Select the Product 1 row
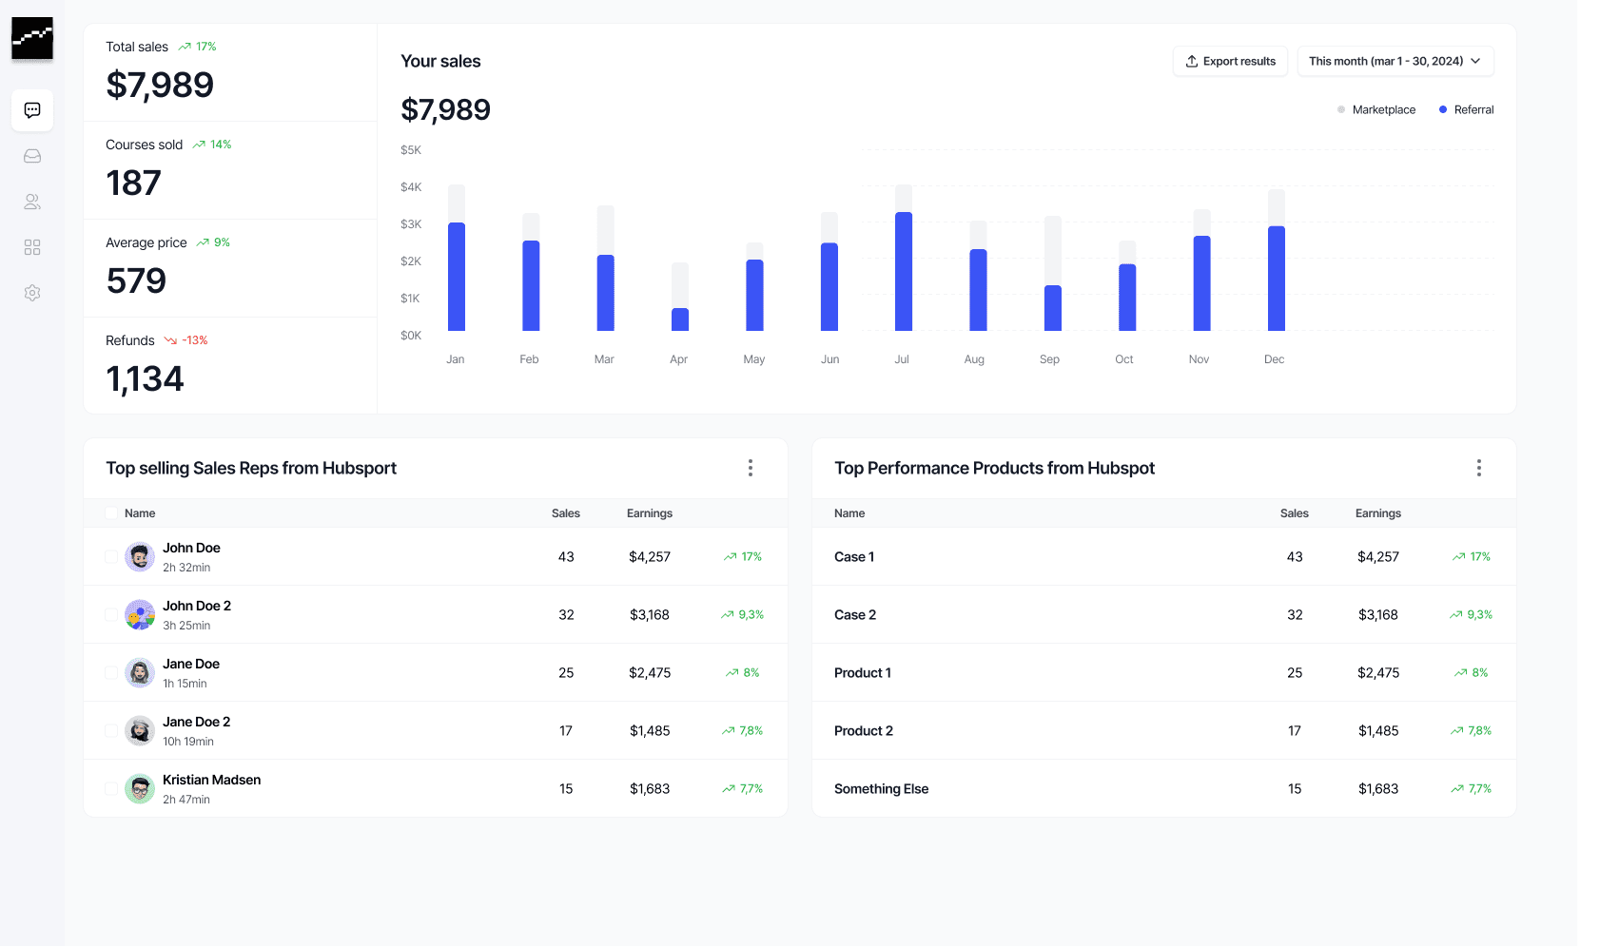 pyautogui.click(x=1164, y=673)
